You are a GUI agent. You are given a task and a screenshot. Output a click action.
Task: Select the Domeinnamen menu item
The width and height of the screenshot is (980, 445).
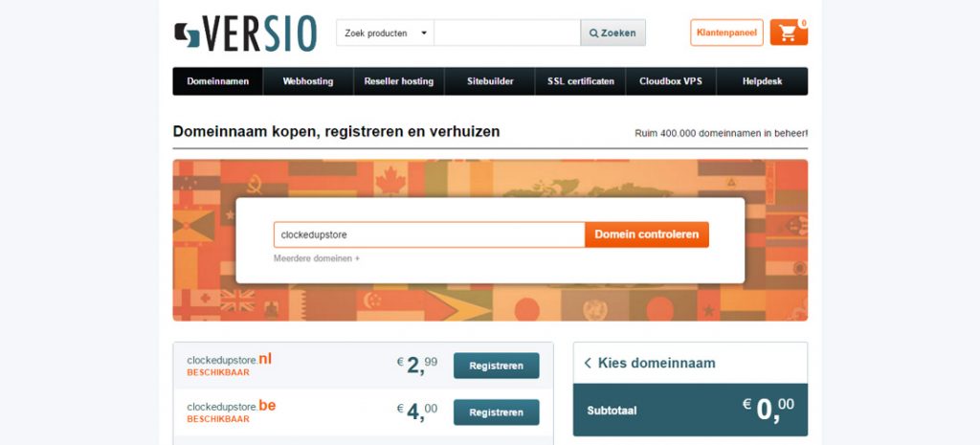pyautogui.click(x=217, y=81)
